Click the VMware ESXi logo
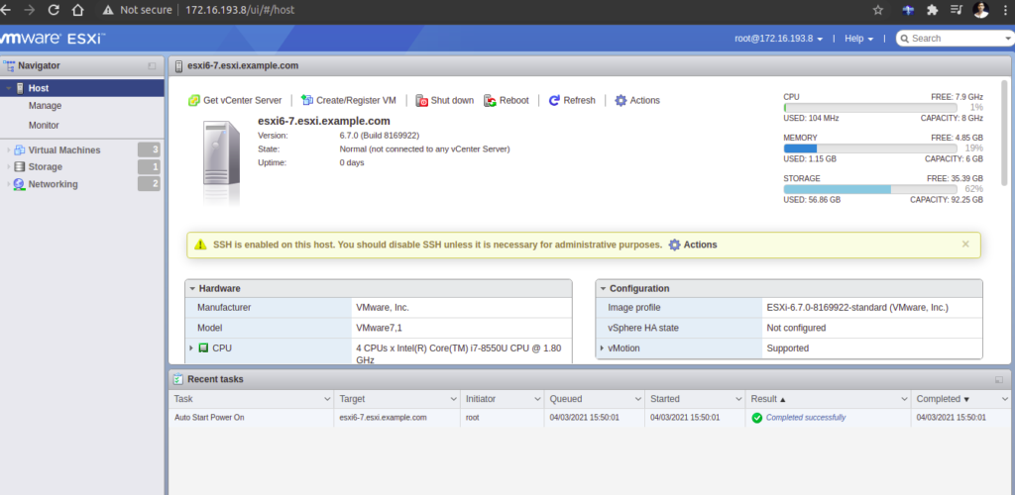 [54, 39]
